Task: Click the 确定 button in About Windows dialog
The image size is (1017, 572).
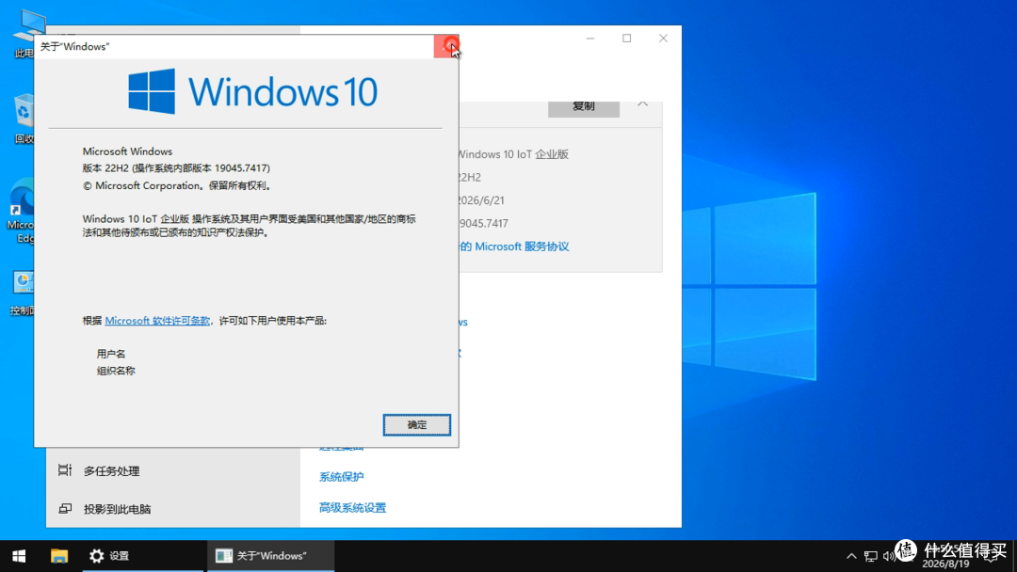Action: (x=416, y=425)
